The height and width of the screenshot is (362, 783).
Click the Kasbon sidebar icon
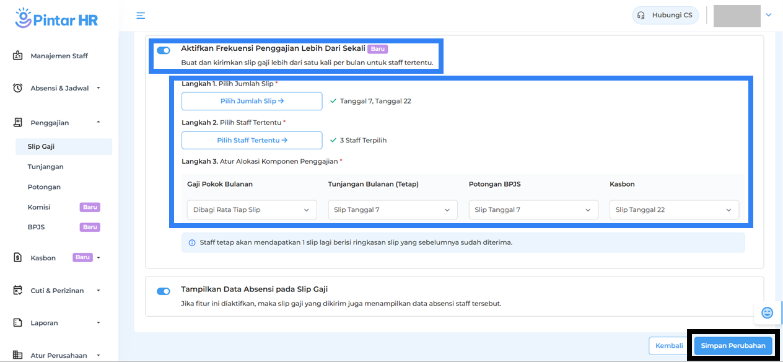18,258
